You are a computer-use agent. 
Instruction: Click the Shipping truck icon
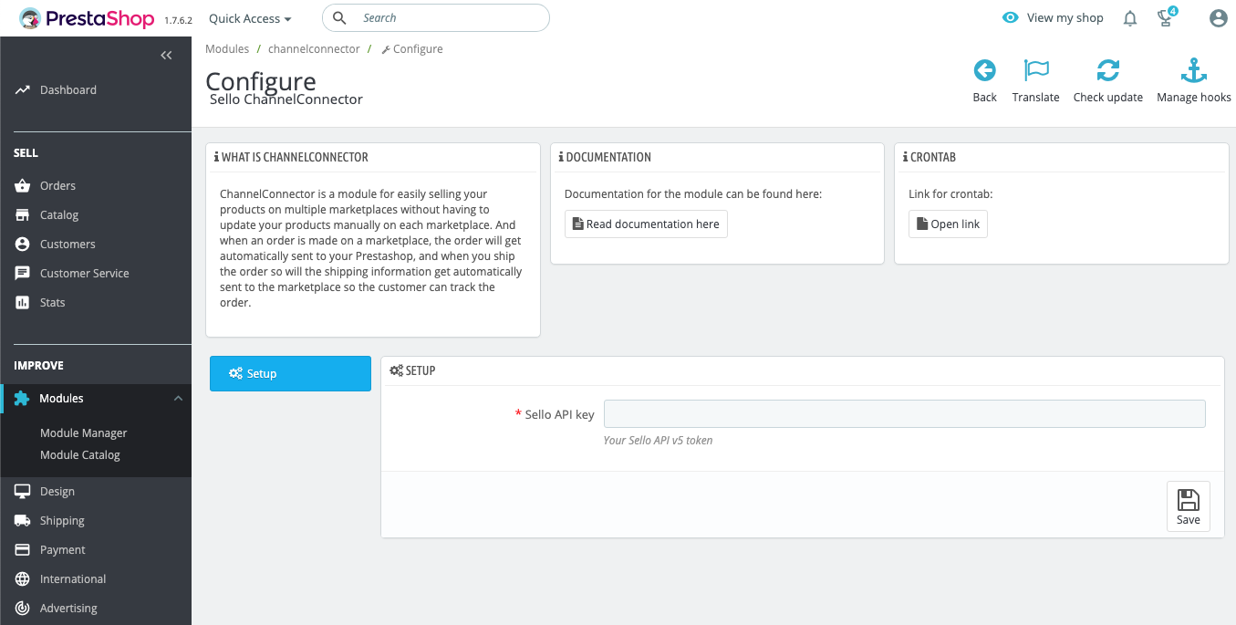[22, 521]
